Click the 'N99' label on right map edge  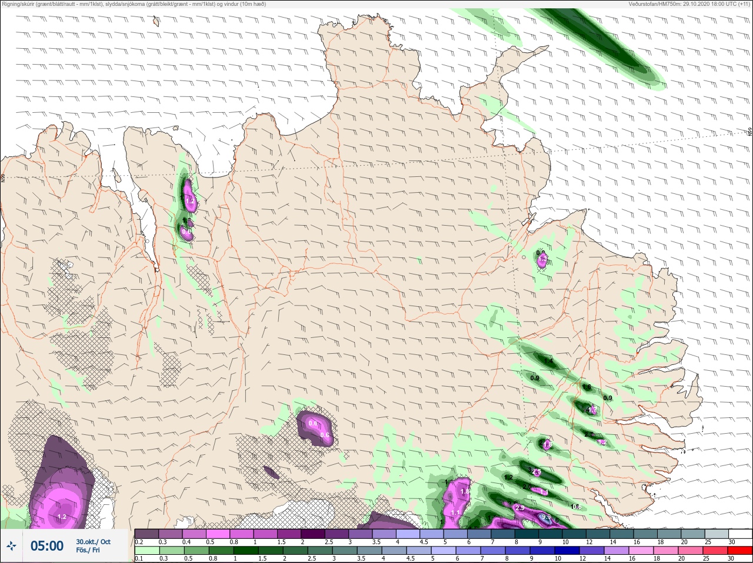click(x=750, y=132)
